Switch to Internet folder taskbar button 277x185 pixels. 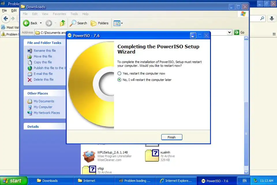(x=93, y=181)
